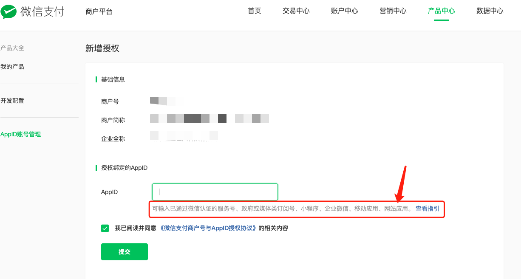Image resolution: width=521 pixels, height=279 pixels.
Task: Click the 授权绑定的AppID section heading
Action: point(125,168)
